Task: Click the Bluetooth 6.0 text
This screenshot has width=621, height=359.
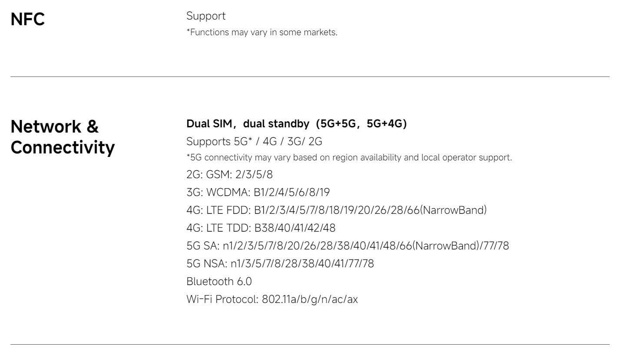Action: (219, 282)
